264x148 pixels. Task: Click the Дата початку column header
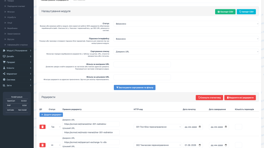coord(189,109)
